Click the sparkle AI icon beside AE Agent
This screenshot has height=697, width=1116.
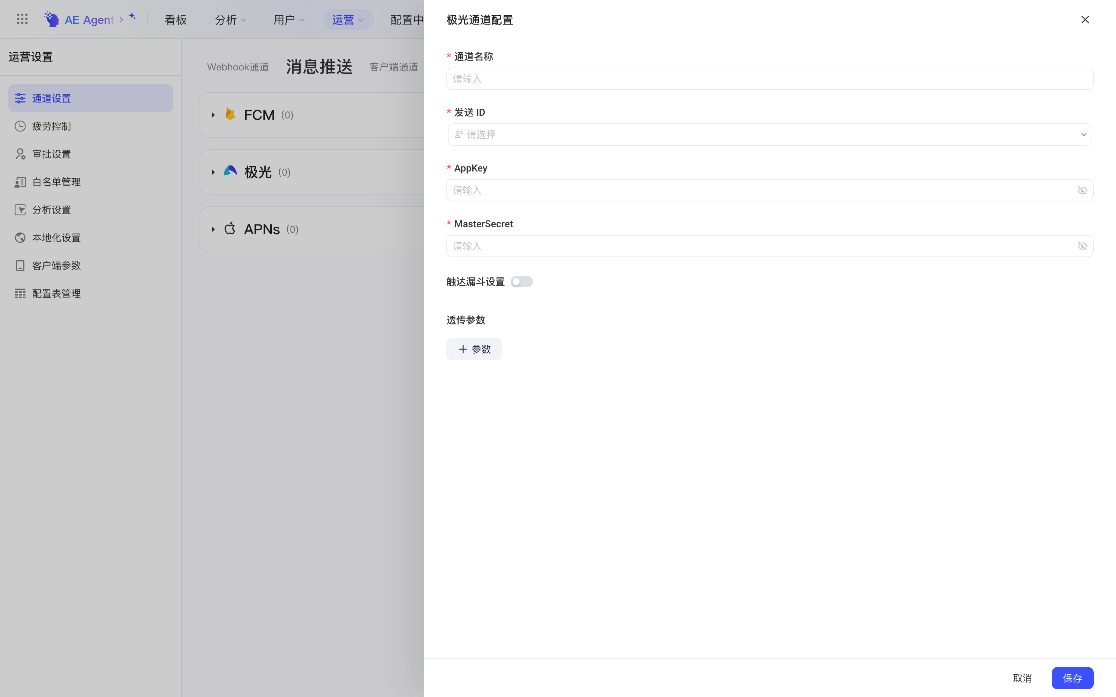point(133,17)
